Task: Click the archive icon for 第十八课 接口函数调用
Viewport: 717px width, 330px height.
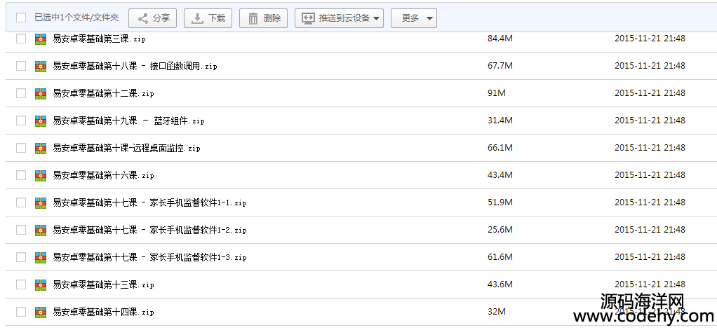Action: click(x=41, y=66)
